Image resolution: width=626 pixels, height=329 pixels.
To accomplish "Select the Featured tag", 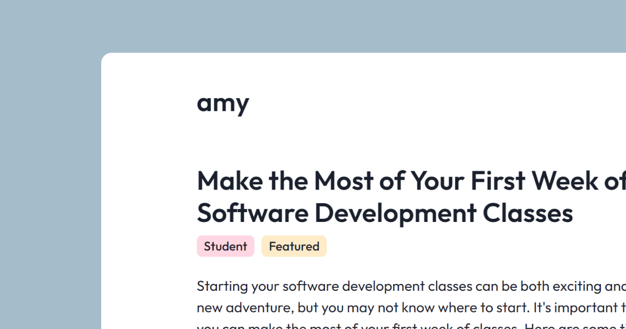I will pos(294,246).
